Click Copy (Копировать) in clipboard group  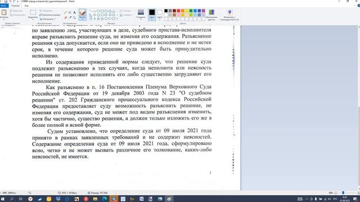coord(17,15)
